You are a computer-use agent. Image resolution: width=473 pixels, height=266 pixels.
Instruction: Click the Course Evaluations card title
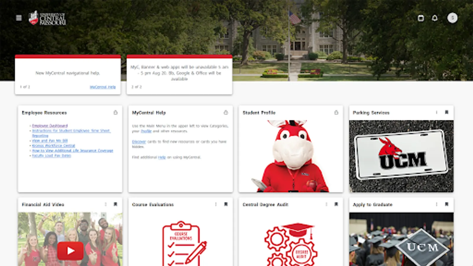tap(153, 205)
